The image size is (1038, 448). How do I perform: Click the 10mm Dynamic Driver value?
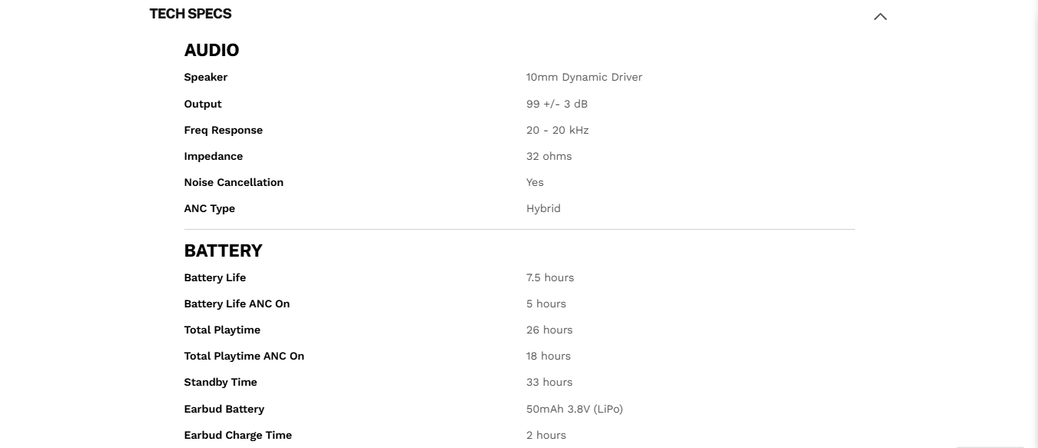click(584, 78)
